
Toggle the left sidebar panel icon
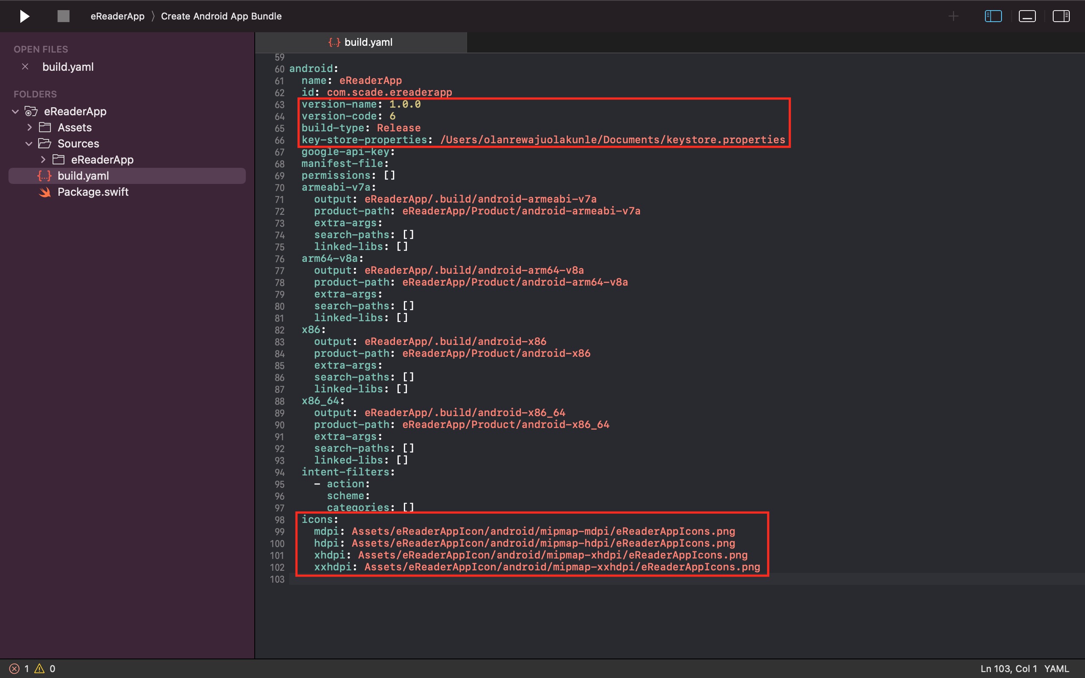click(993, 16)
